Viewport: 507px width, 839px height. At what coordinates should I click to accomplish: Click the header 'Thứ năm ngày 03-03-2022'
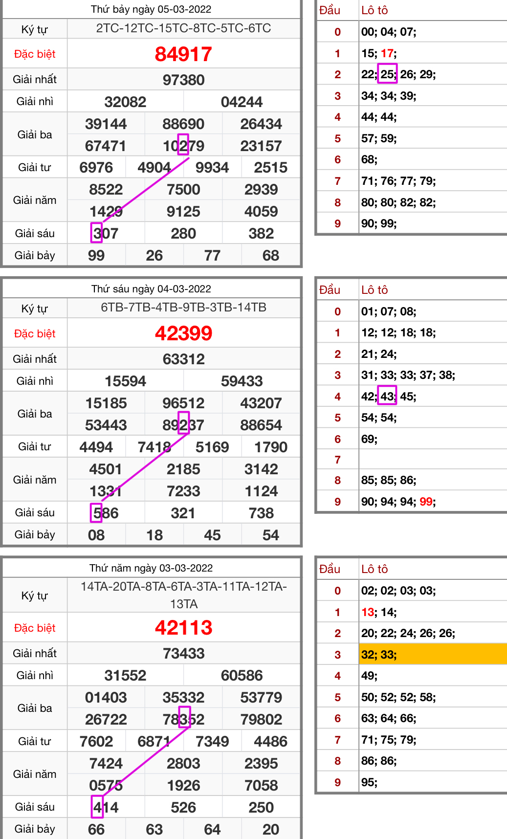pos(151,568)
